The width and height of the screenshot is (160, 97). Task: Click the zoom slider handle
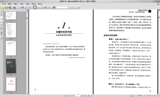[x=150, y=96]
